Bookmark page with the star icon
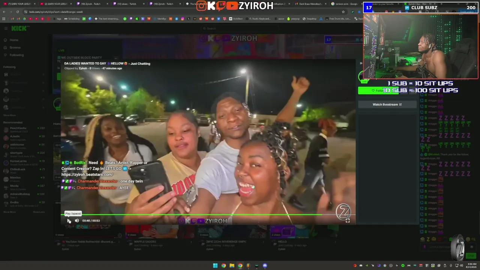The image size is (480, 270). pyautogui.click(x=343, y=12)
